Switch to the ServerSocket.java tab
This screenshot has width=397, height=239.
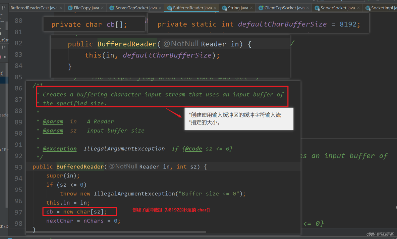point(338,8)
